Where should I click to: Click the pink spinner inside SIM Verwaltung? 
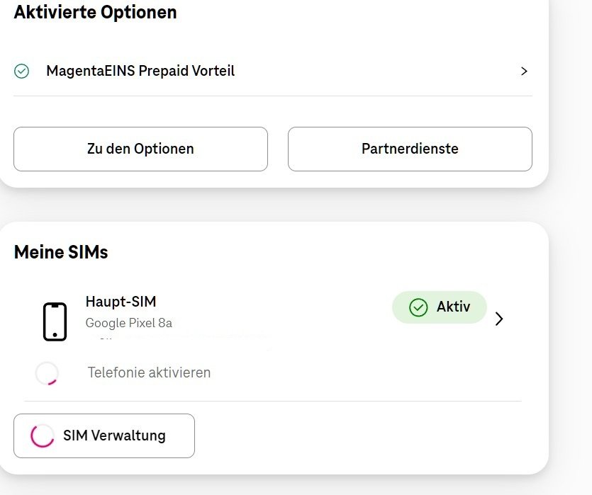pos(42,436)
